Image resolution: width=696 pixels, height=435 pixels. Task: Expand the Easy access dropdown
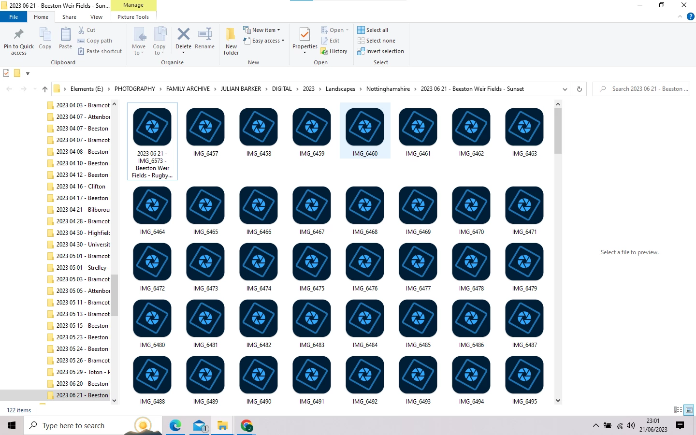tap(263, 41)
